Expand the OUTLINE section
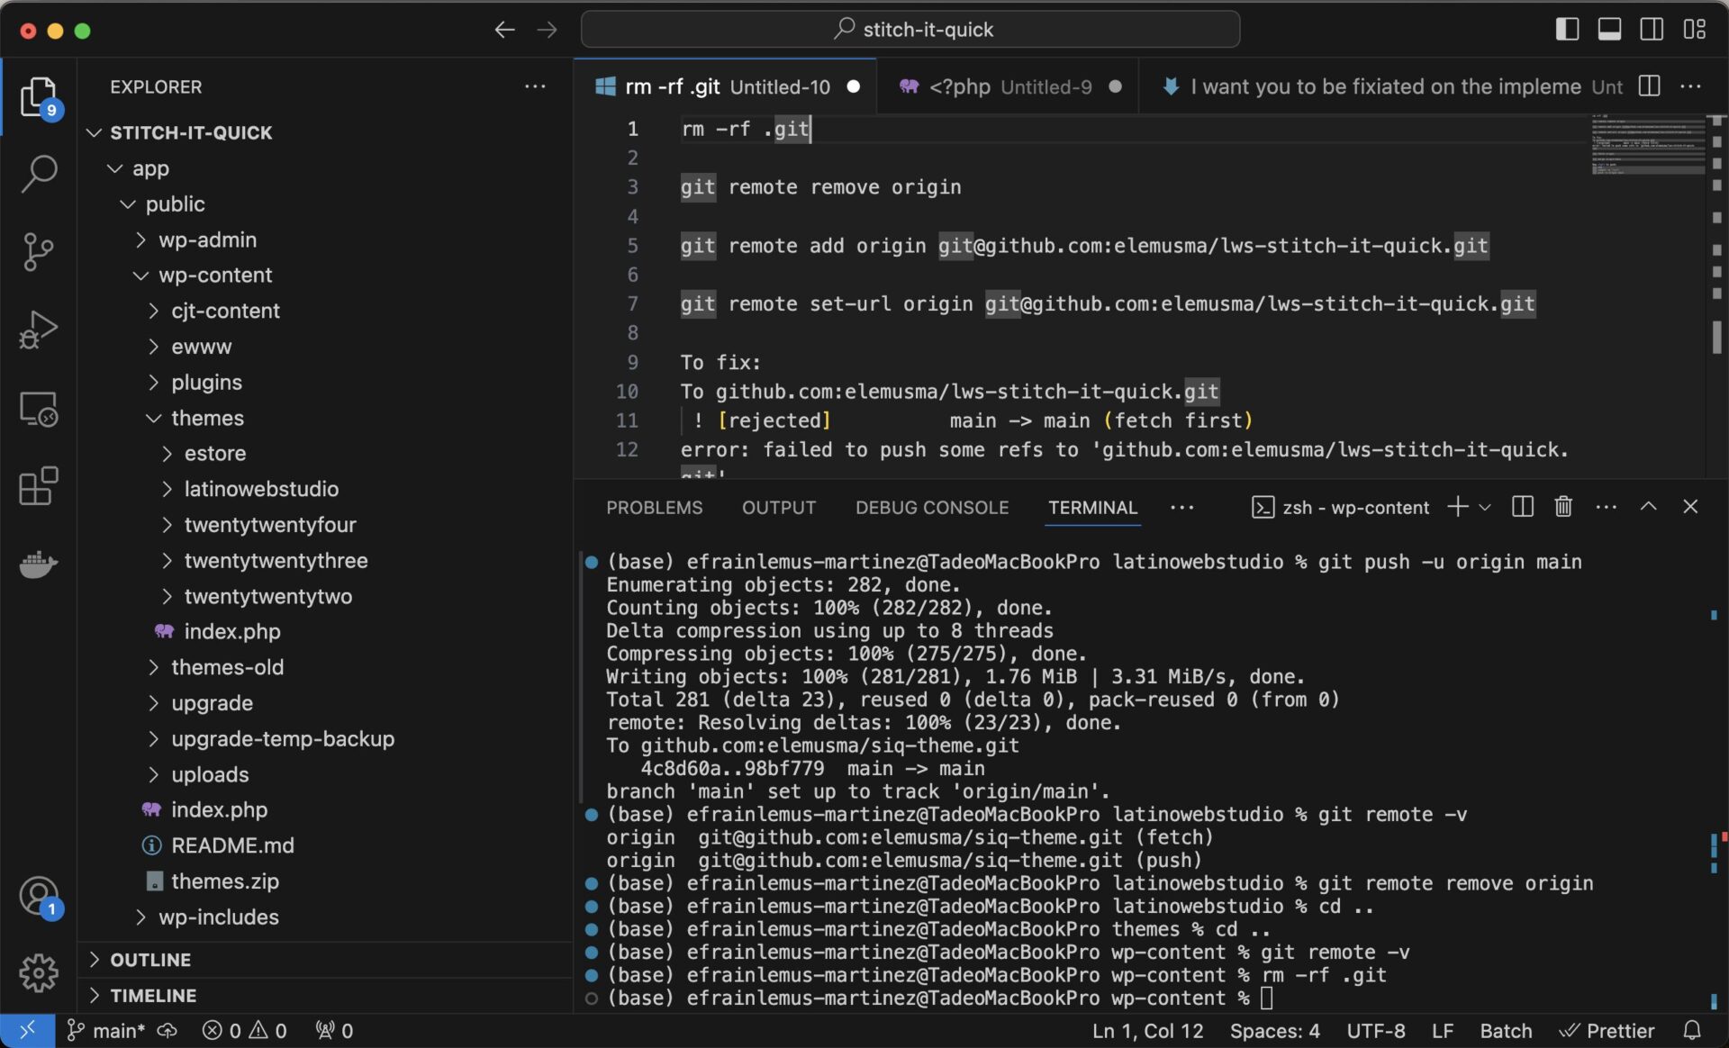The height and width of the screenshot is (1048, 1729). click(324, 960)
